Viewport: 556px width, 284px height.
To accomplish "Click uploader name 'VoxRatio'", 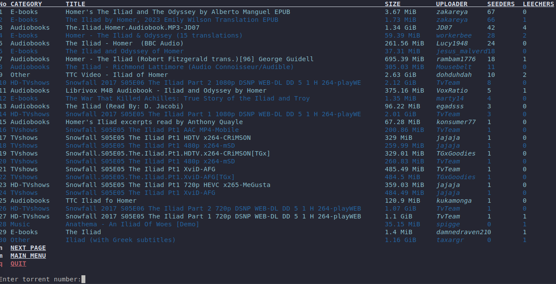I will click(x=452, y=90).
